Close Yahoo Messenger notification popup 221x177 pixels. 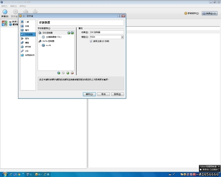coord(219,167)
